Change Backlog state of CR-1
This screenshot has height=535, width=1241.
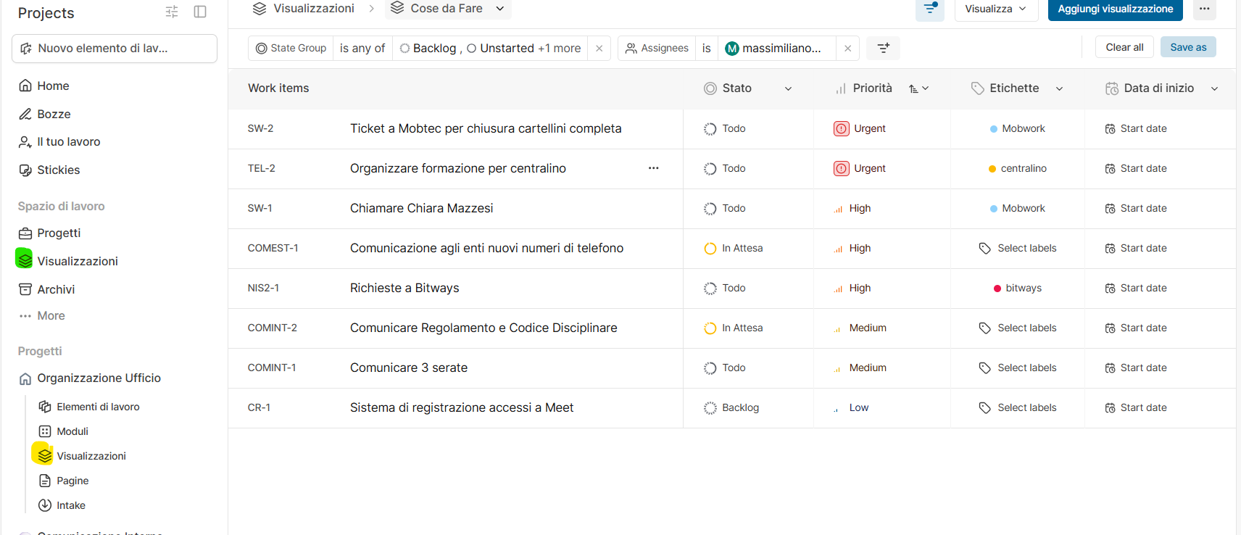coord(731,407)
